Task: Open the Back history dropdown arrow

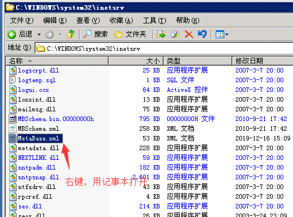Action: 39,35
